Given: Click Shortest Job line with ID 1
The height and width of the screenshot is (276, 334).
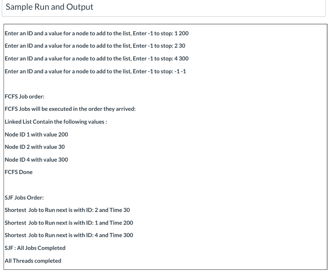Looking at the screenshot, I should point(69,223).
